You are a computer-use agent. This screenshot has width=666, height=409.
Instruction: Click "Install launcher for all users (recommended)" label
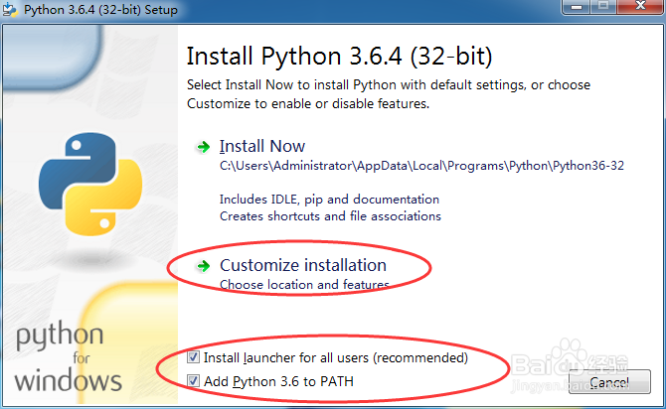coord(335,357)
